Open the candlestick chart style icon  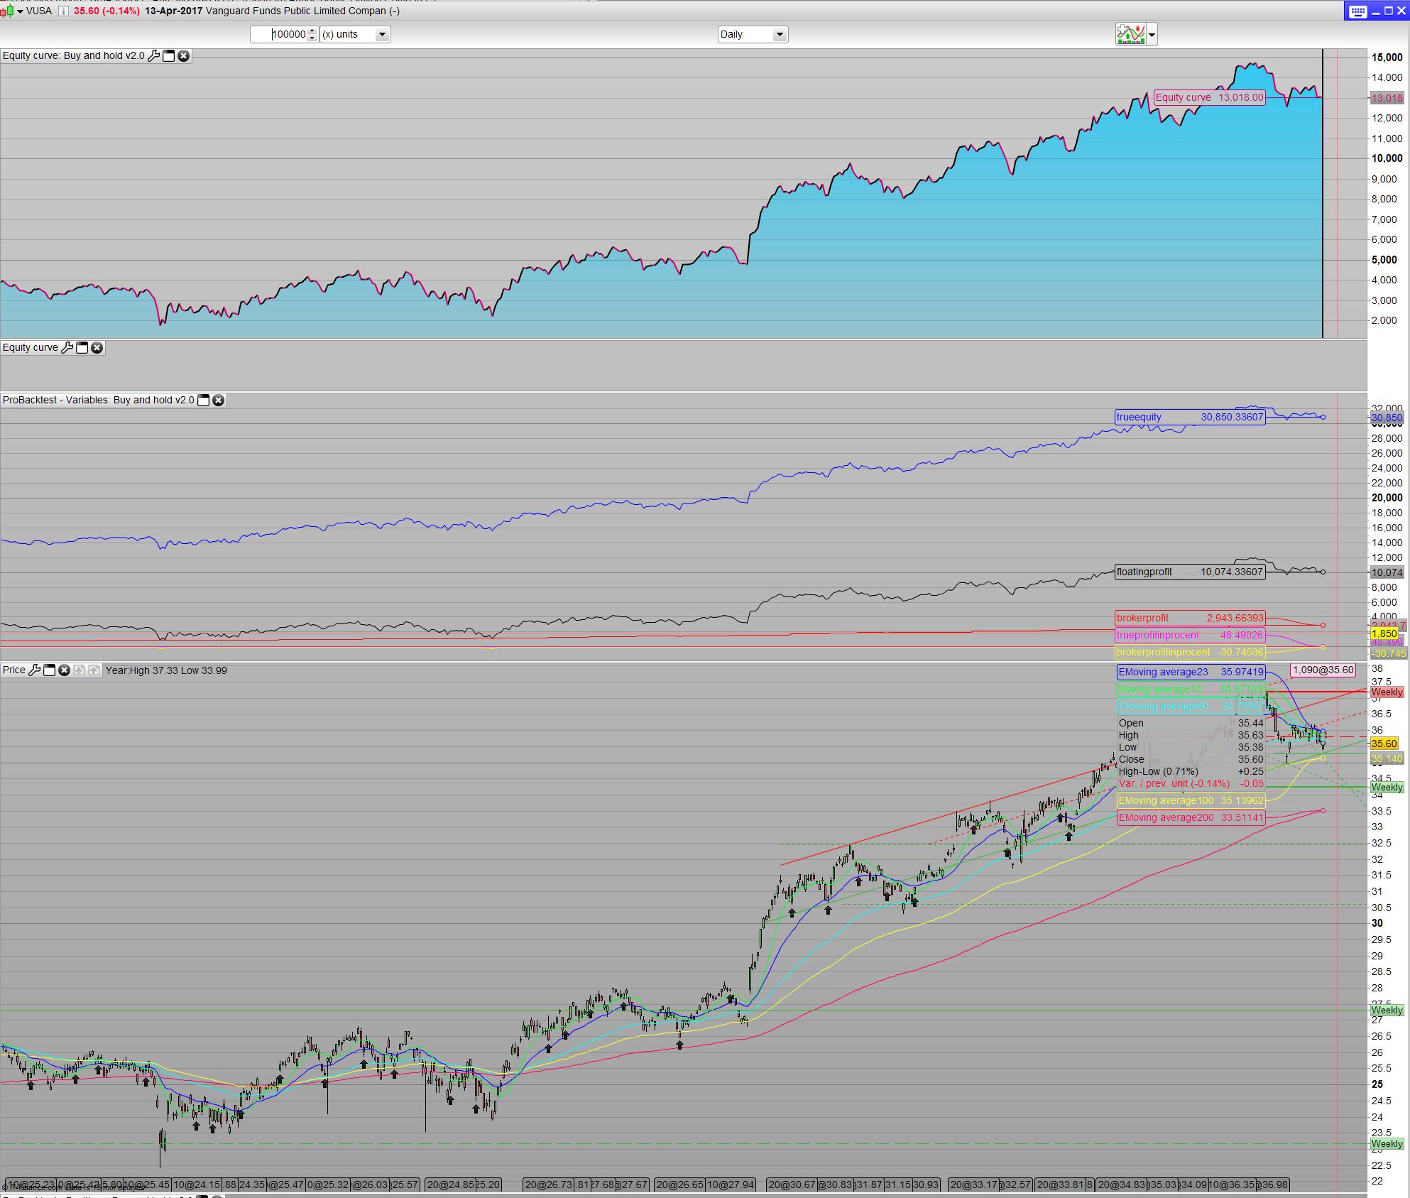click(9, 11)
